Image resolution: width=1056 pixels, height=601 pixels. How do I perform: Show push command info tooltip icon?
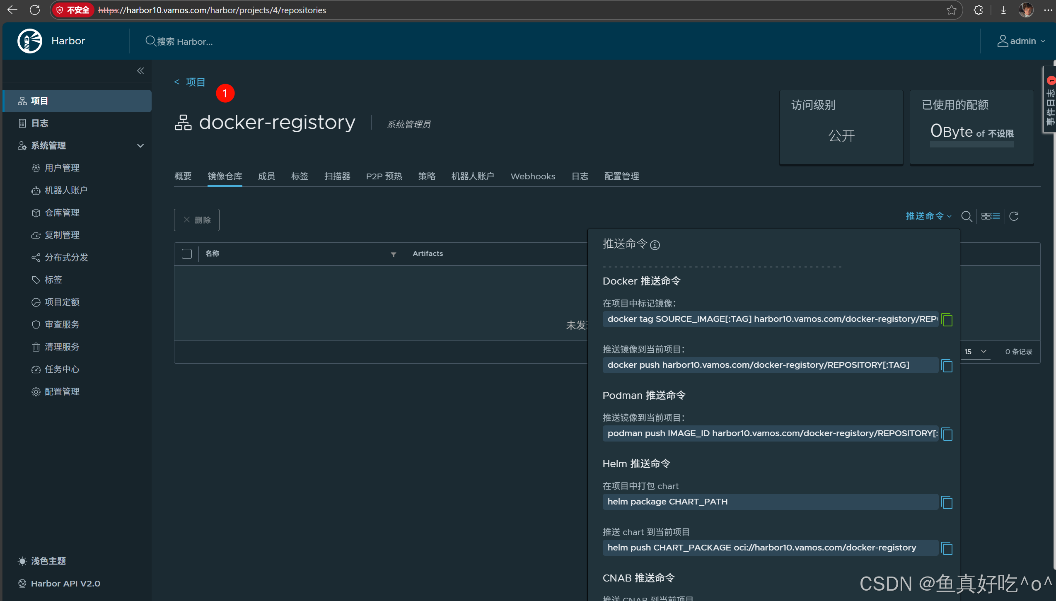pyautogui.click(x=655, y=245)
